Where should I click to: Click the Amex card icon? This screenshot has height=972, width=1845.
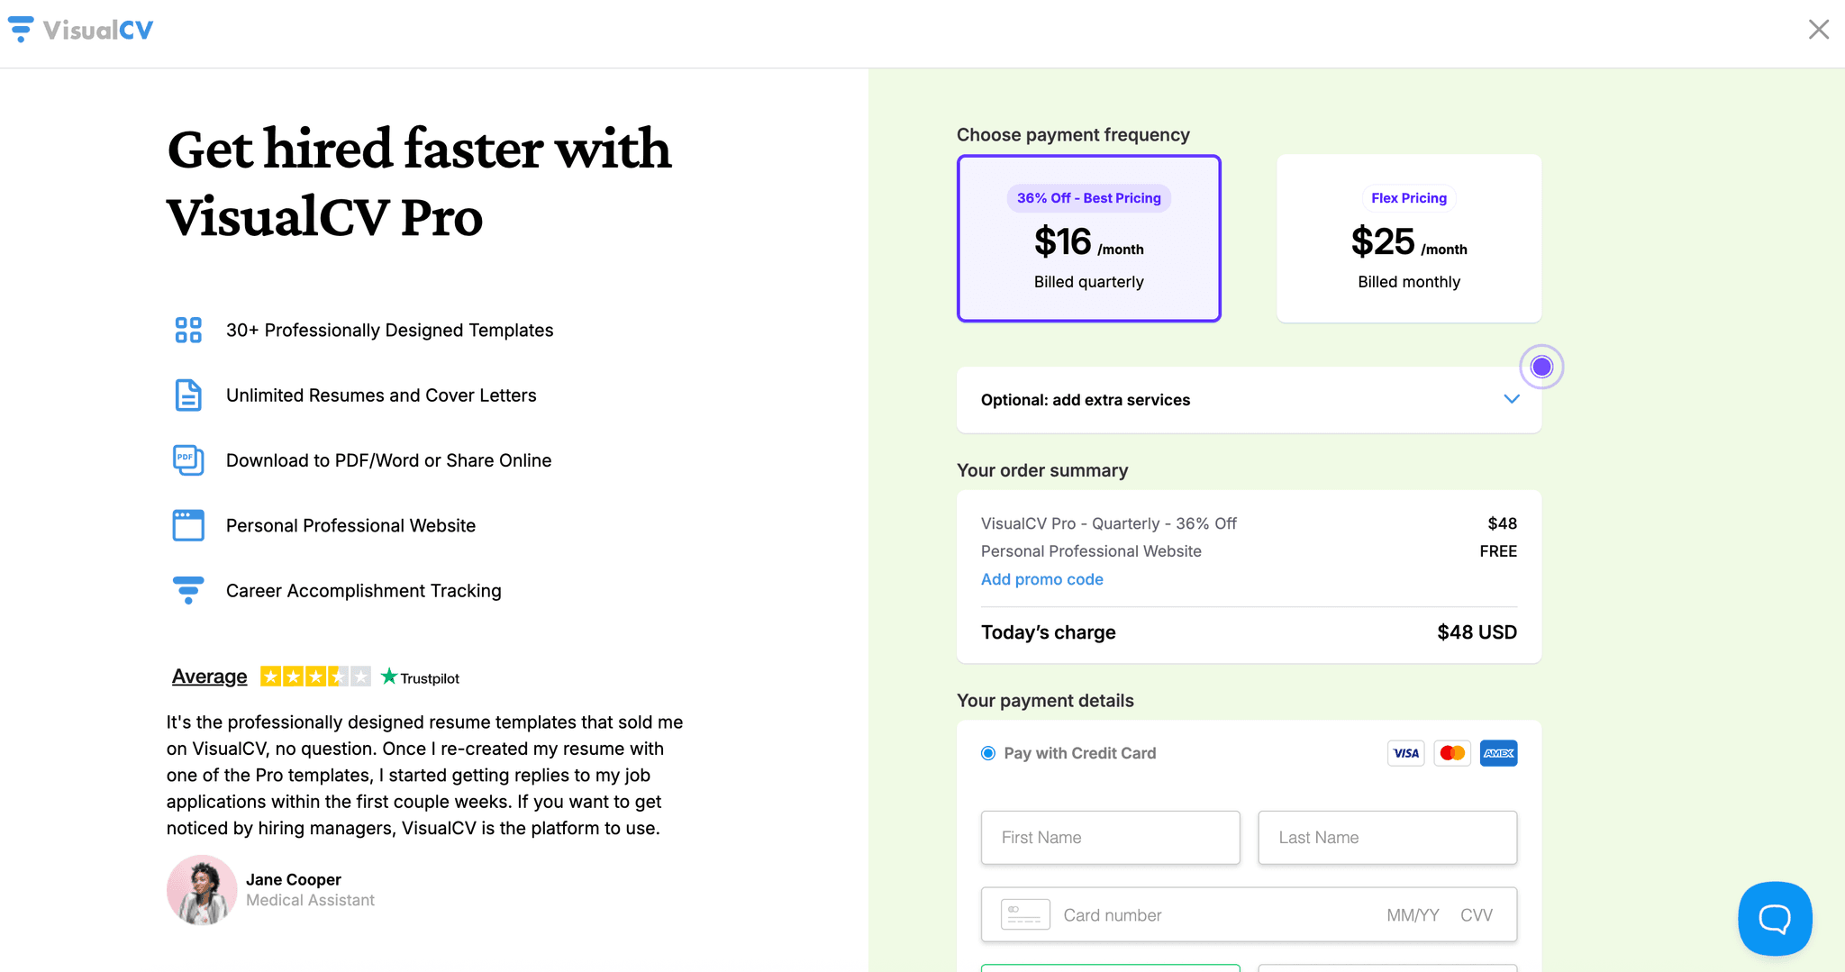[x=1498, y=753]
